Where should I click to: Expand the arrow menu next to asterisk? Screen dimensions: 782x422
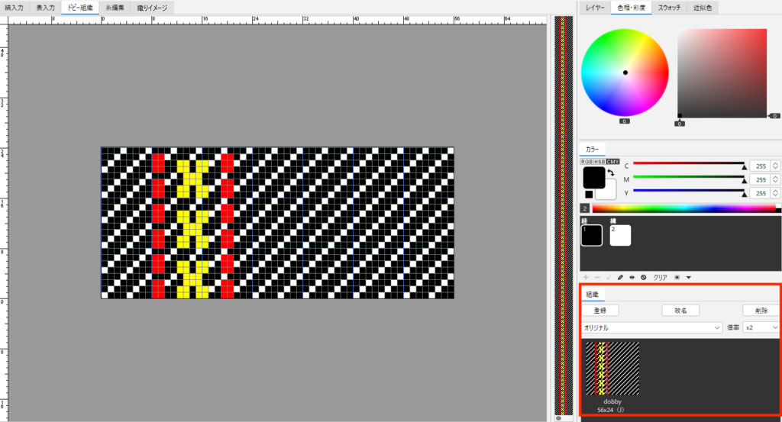[689, 277]
